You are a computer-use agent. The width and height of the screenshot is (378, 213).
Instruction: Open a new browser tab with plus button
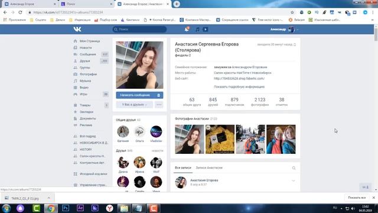pyautogui.click(x=177, y=4)
